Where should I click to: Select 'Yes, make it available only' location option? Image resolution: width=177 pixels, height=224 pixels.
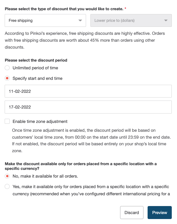7,187
